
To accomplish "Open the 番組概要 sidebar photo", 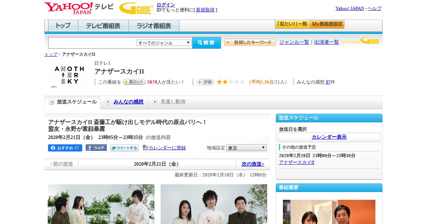I will click(x=329, y=212).
